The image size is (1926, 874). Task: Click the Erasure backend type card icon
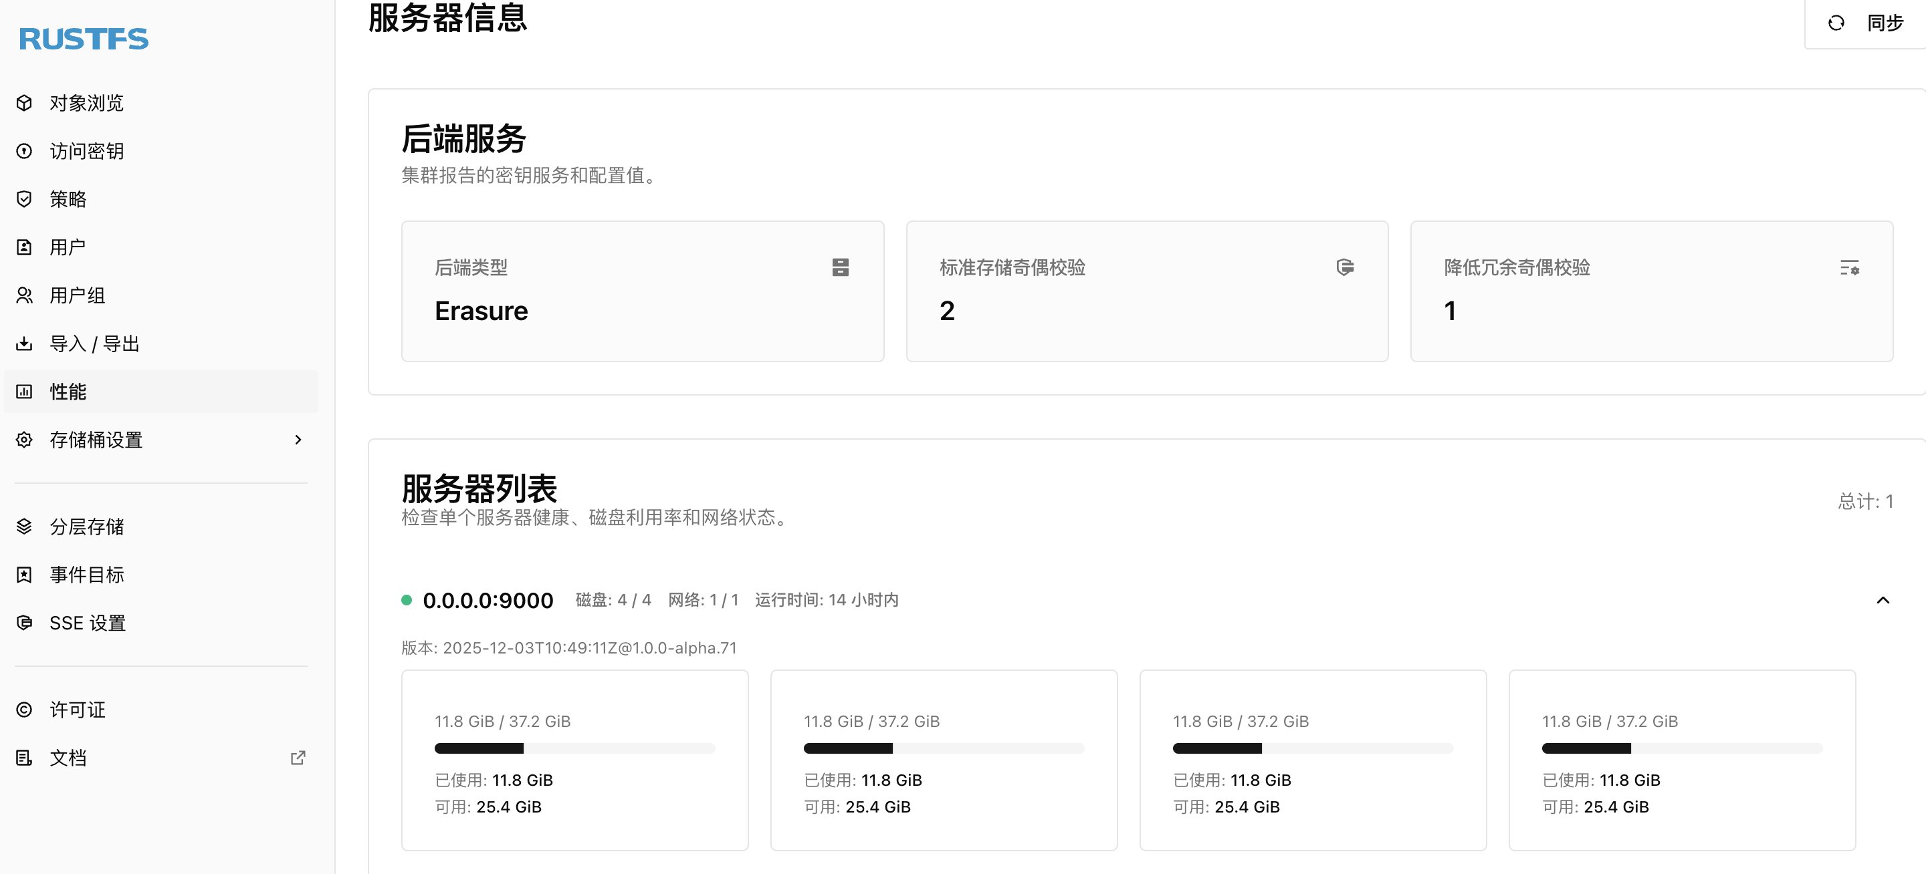841,267
